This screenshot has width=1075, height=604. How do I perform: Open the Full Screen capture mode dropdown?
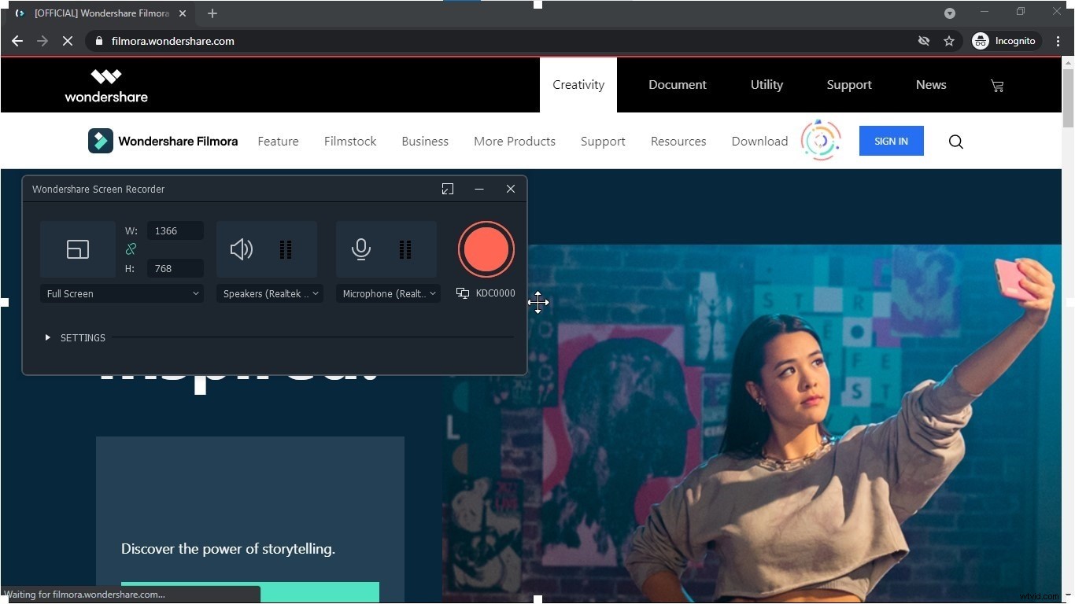point(121,293)
